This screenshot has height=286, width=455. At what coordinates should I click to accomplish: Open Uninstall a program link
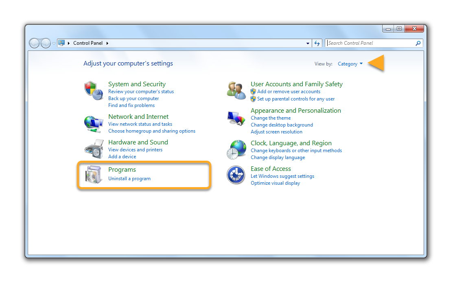pos(129,179)
